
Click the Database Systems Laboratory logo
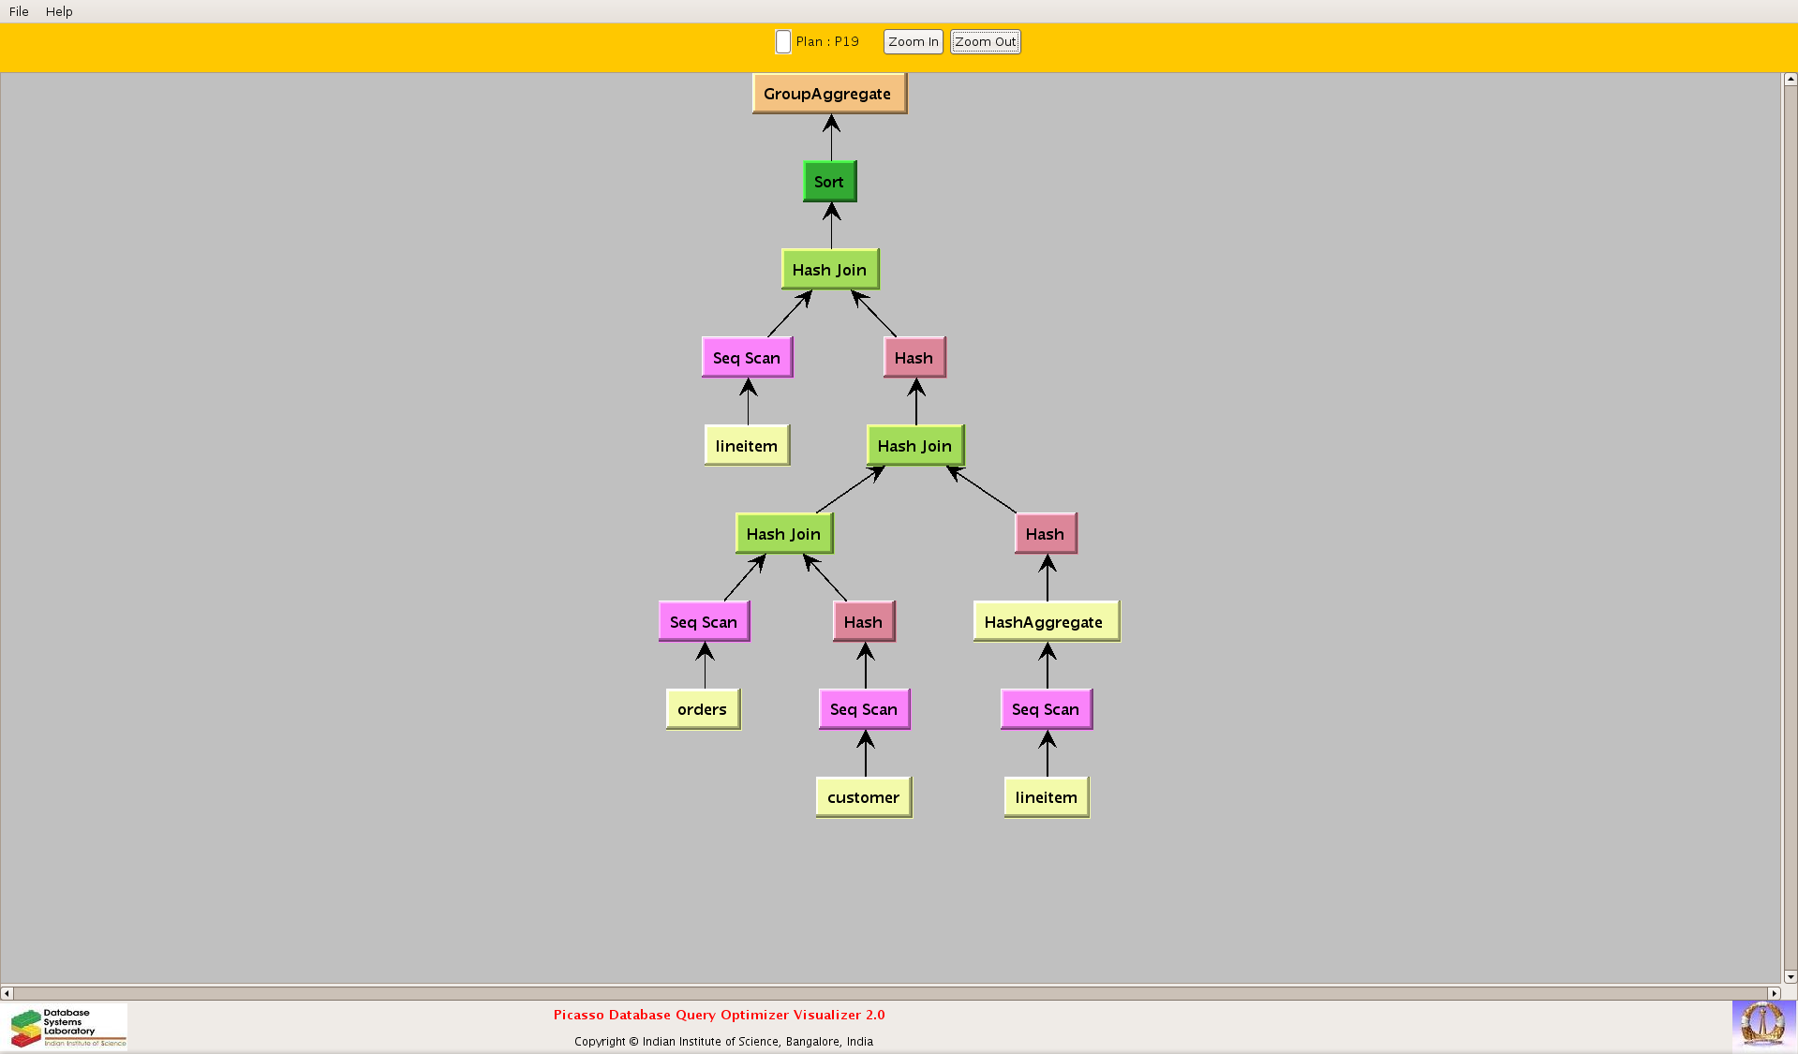(x=67, y=1027)
